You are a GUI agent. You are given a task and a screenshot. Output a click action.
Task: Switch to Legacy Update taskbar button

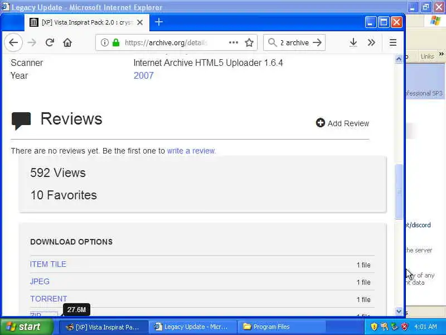[193, 327]
